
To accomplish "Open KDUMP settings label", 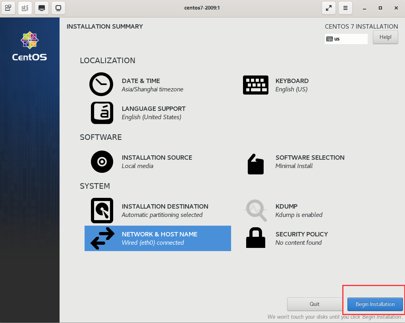I will point(286,207).
